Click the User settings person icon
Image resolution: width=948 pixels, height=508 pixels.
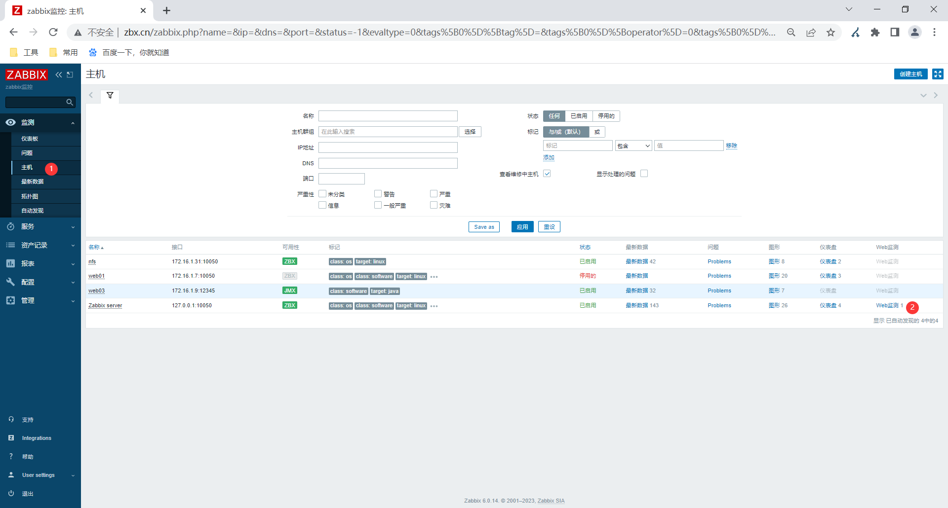[x=11, y=475]
